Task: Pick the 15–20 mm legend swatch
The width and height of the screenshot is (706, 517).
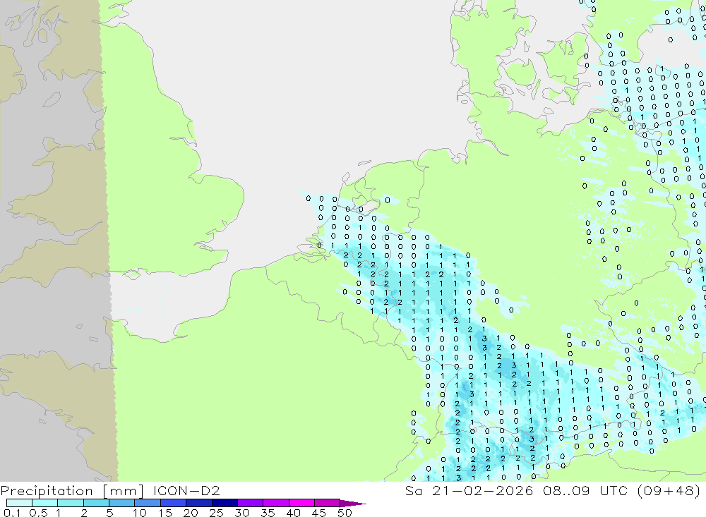Action: [x=174, y=503]
